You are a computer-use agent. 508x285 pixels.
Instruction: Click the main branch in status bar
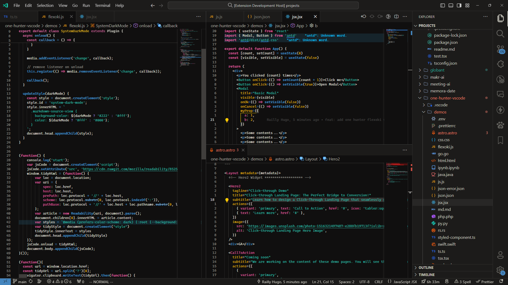coord(20,282)
